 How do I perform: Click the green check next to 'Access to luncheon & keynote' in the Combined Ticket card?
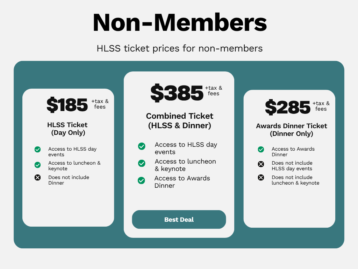tap(142, 163)
